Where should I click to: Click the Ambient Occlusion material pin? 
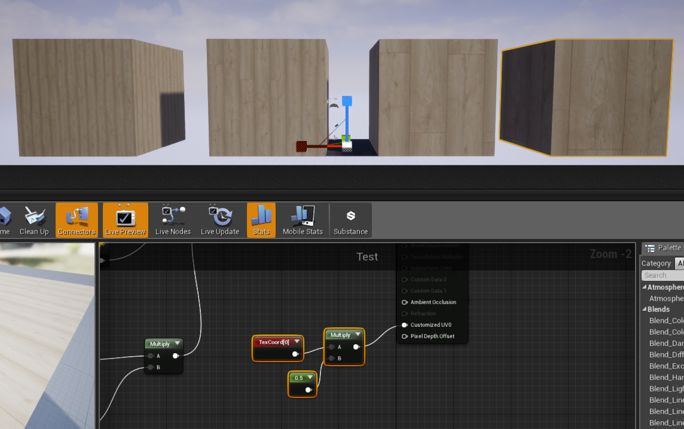[x=404, y=302]
